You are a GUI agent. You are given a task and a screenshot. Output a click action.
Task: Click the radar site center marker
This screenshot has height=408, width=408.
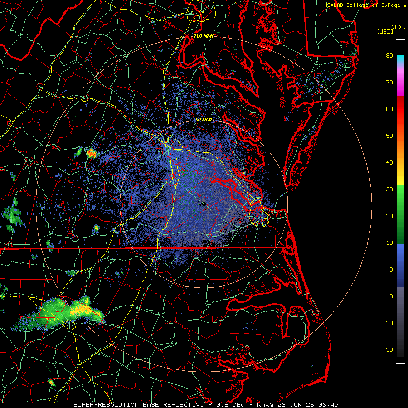[204, 204]
